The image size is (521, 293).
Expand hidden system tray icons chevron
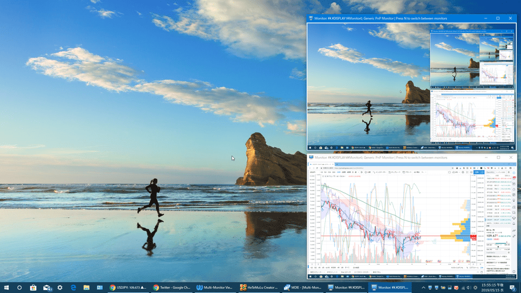coord(423,288)
